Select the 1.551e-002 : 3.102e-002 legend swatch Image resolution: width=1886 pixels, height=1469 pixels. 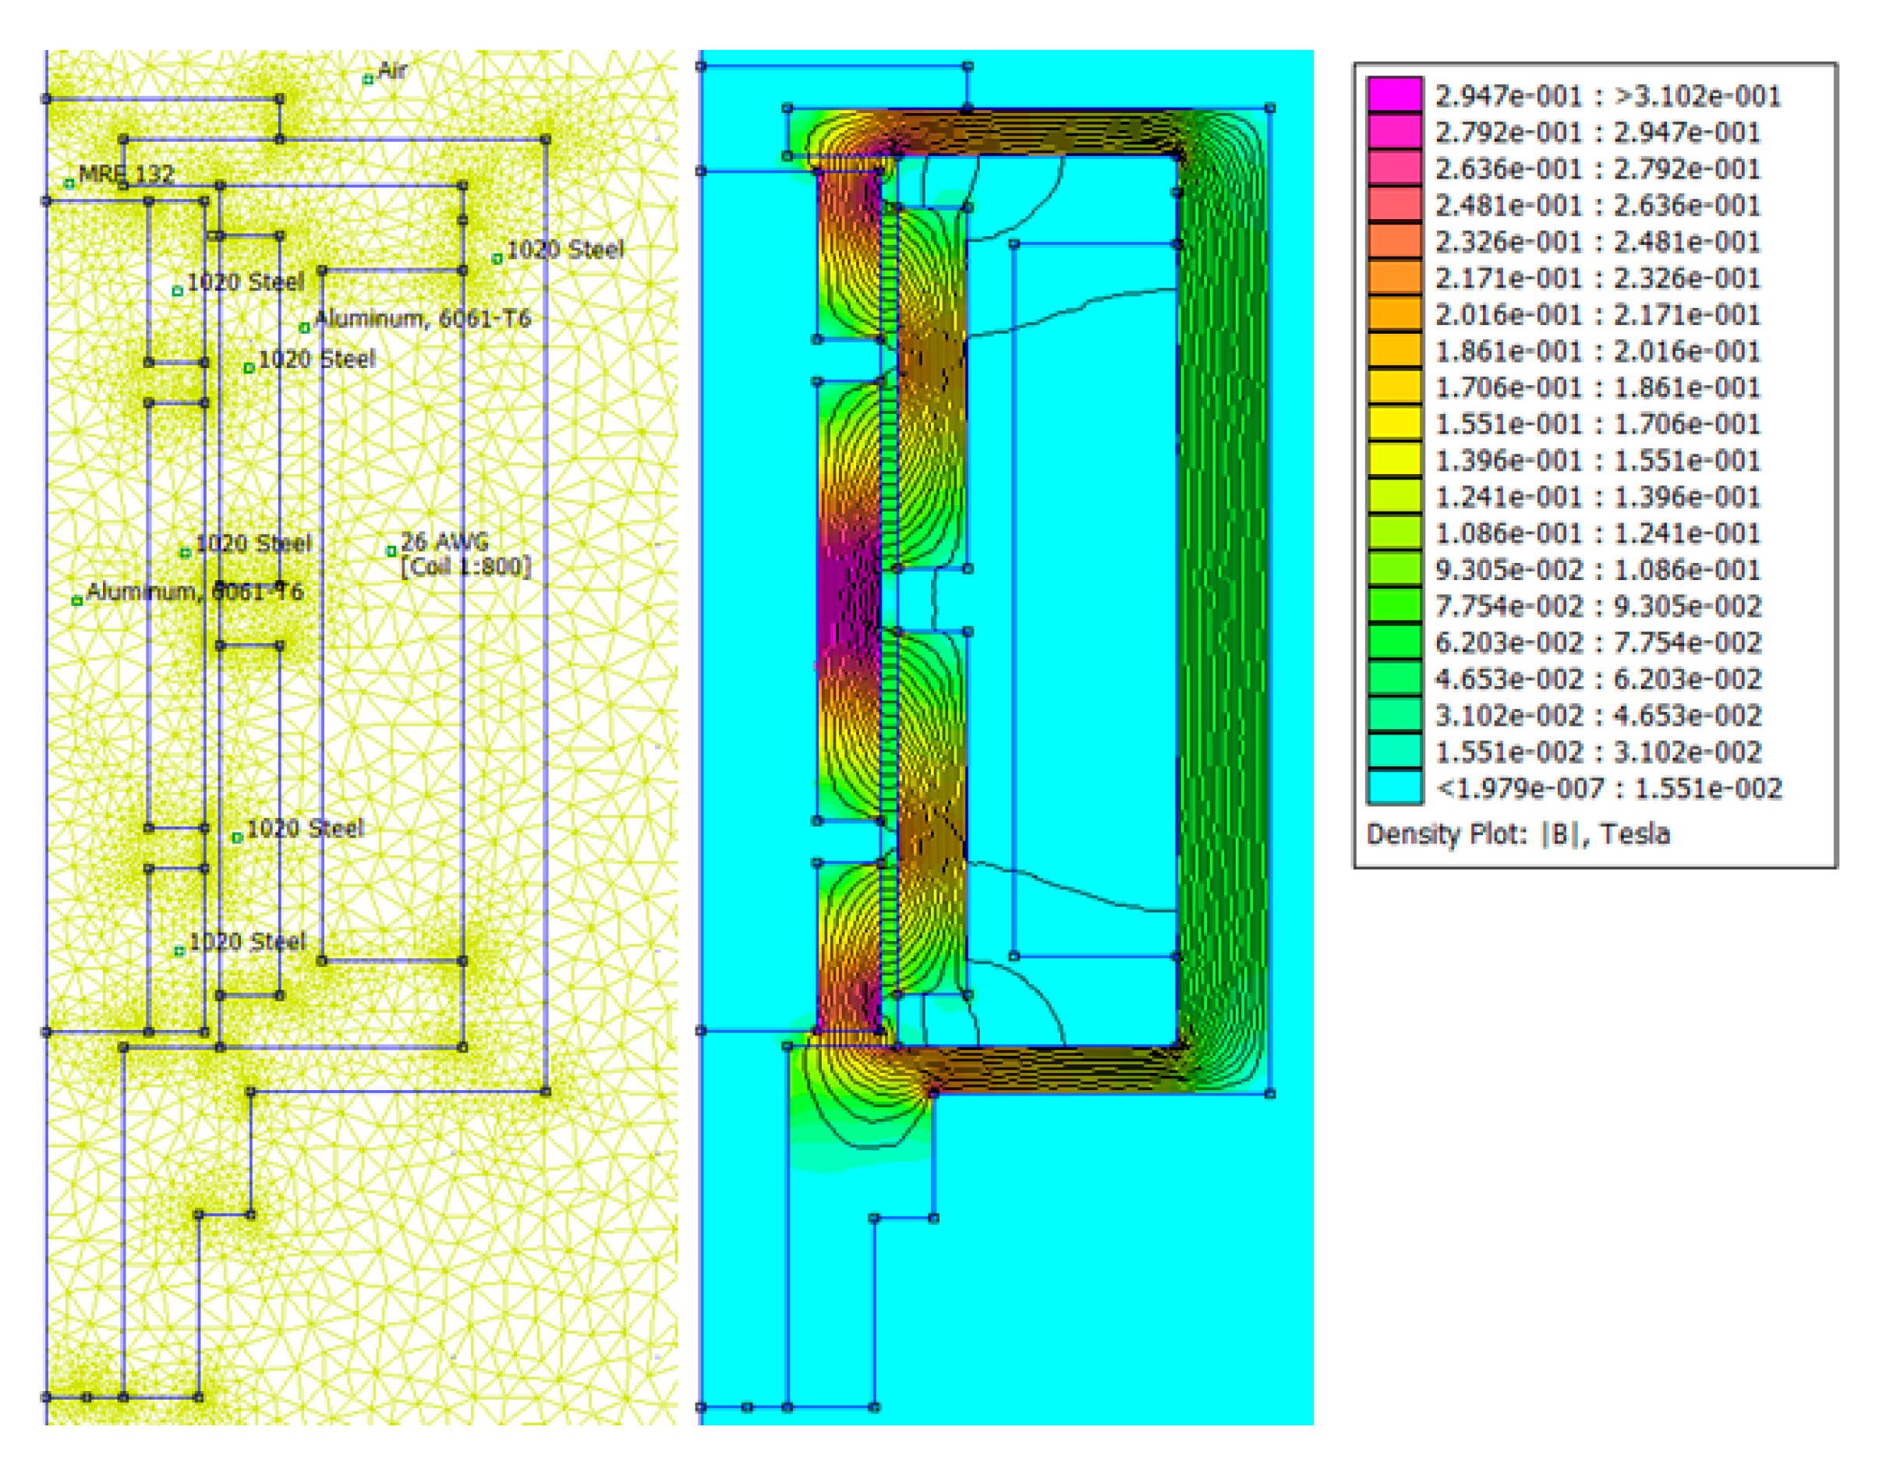click(x=1394, y=752)
